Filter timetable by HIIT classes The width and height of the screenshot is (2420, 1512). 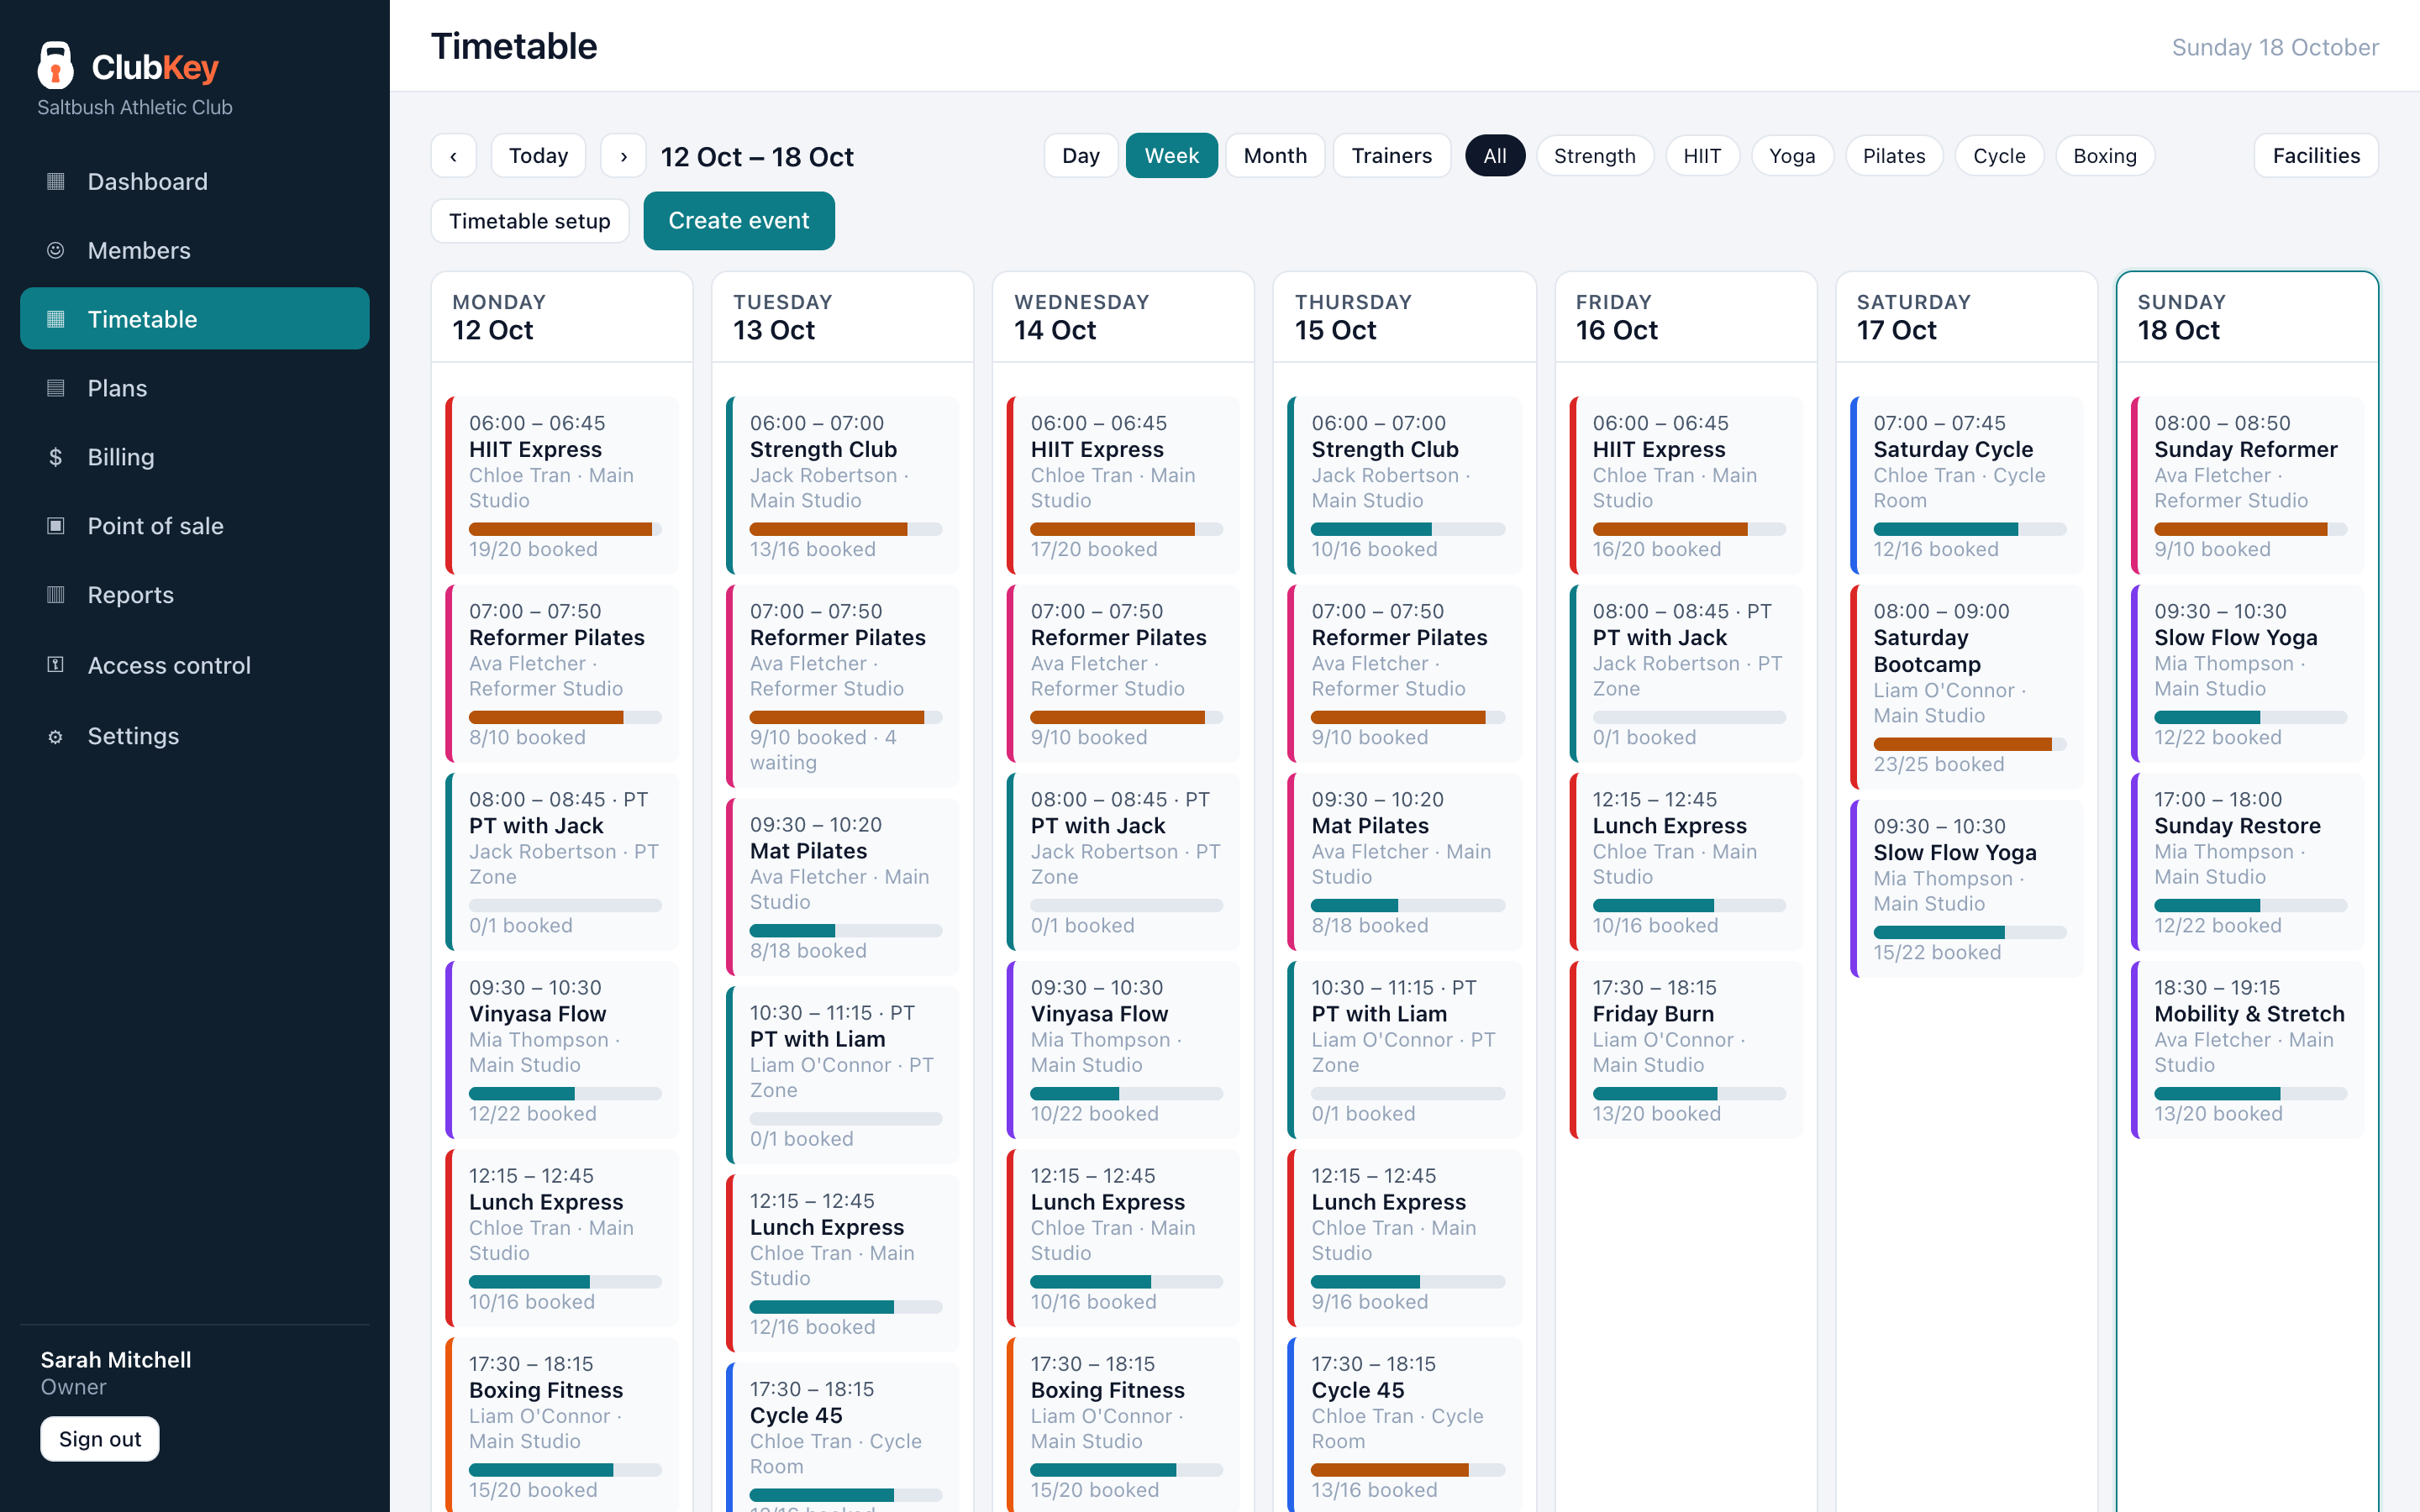click(1702, 156)
